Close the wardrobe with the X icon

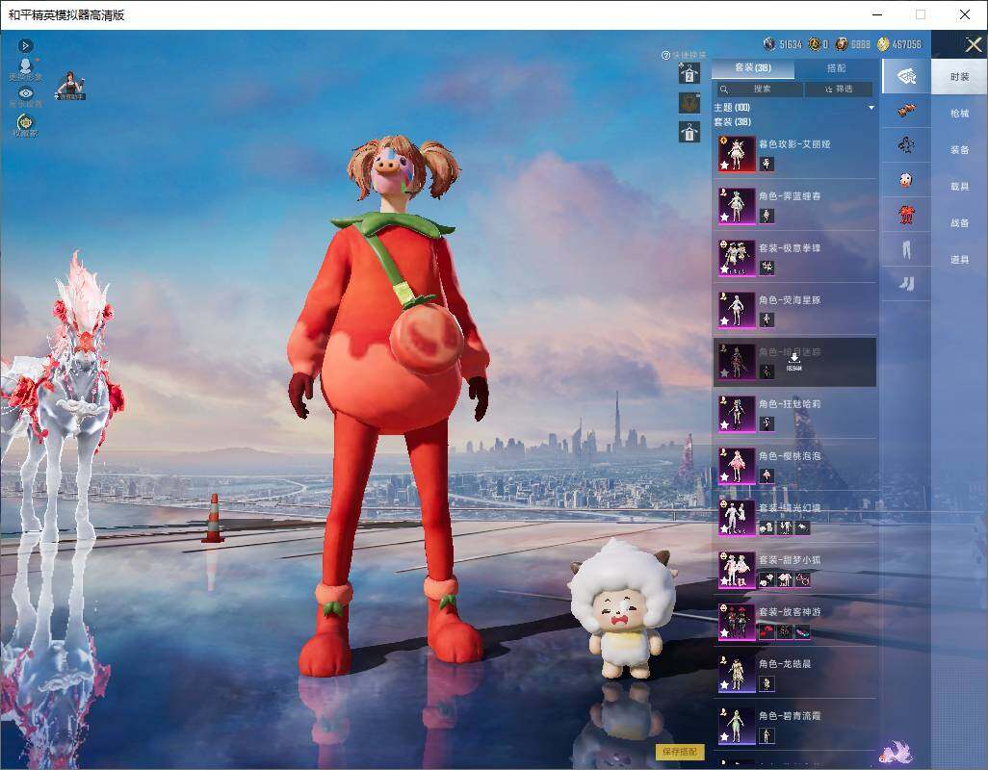pos(974,44)
